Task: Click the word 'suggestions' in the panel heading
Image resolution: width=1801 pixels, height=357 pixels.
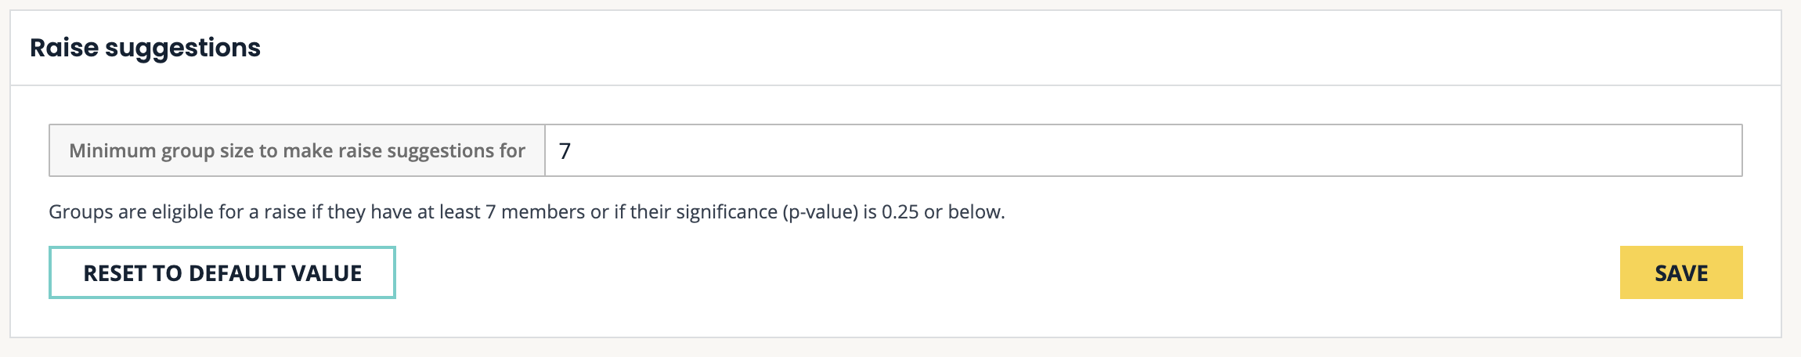Action: click(182, 48)
